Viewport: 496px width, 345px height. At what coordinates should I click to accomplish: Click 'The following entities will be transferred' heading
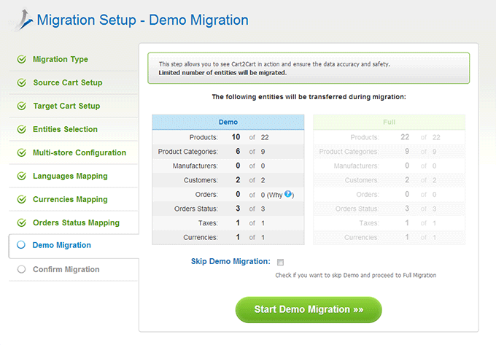click(x=309, y=97)
